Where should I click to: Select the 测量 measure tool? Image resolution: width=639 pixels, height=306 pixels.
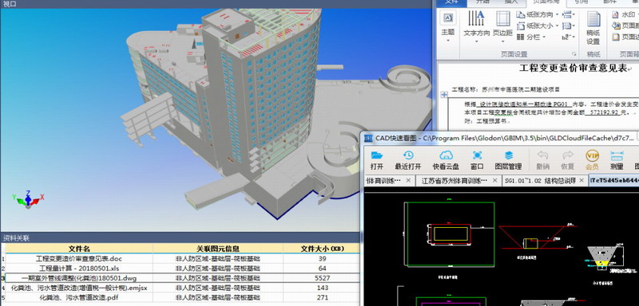pyautogui.click(x=617, y=160)
